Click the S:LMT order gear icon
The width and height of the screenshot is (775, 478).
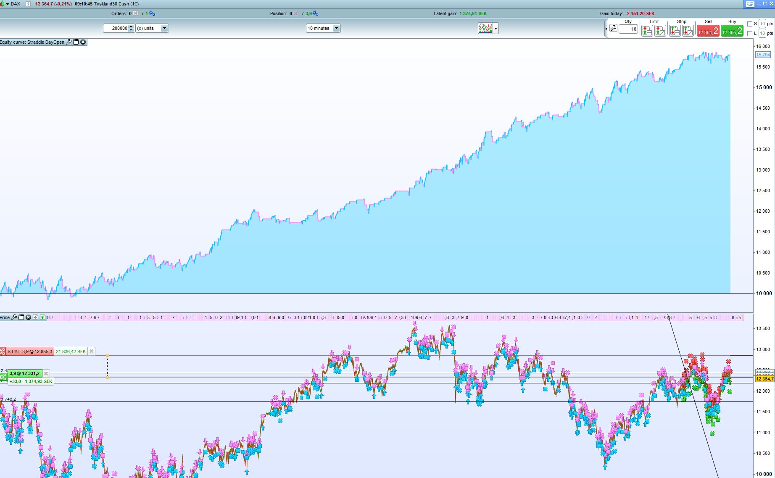(x=3, y=351)
